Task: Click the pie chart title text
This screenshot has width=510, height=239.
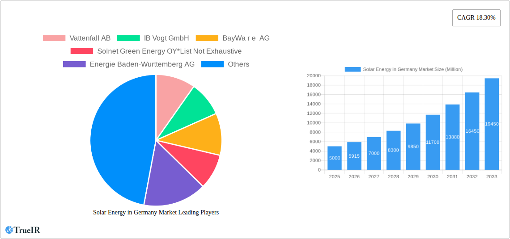Action: 156,212
